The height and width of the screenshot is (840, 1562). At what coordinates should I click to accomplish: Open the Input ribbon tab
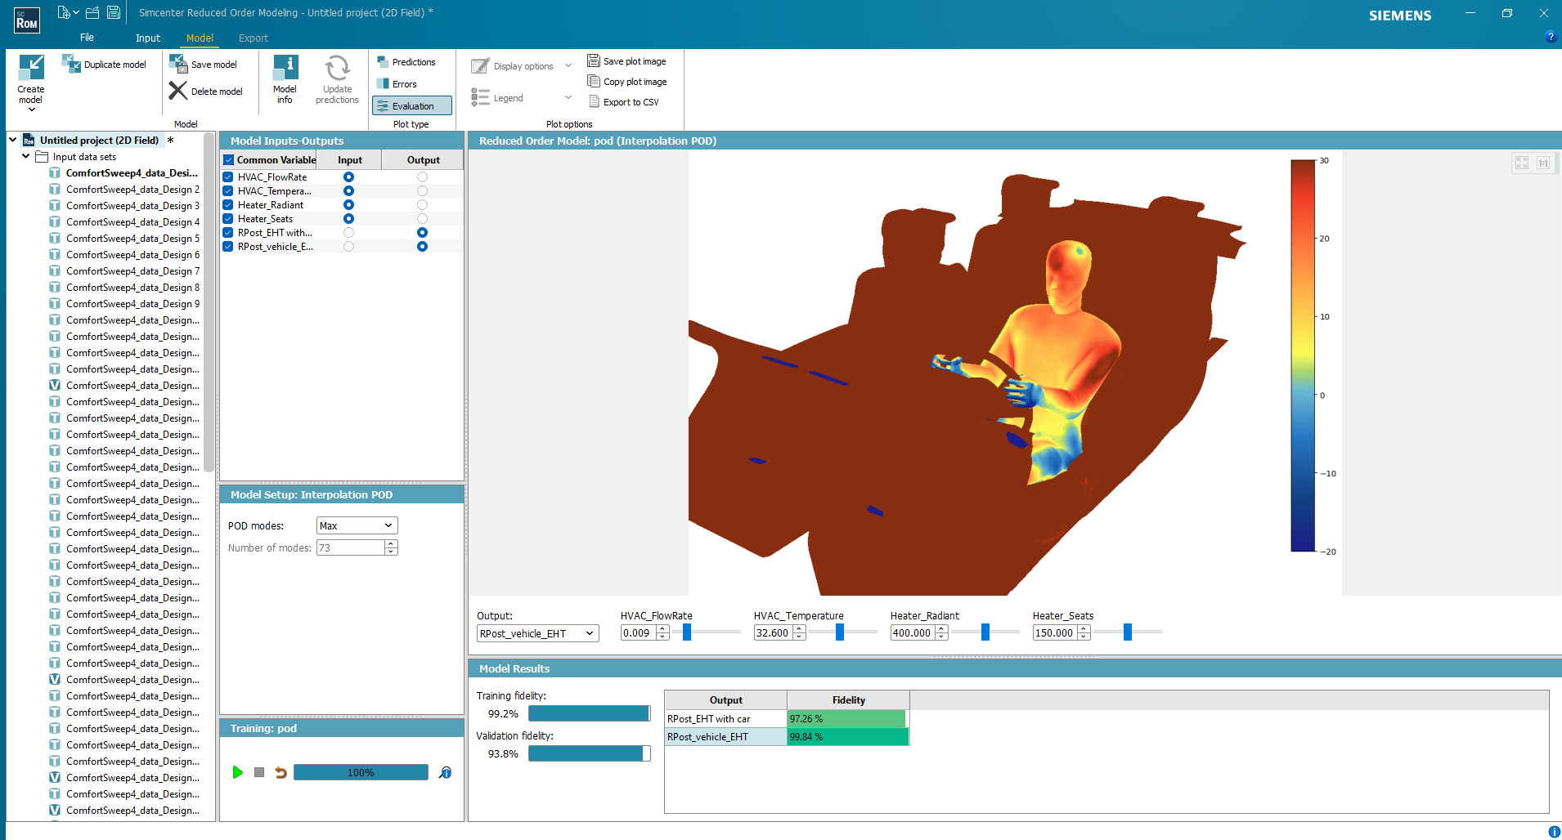tap(148, 38)
